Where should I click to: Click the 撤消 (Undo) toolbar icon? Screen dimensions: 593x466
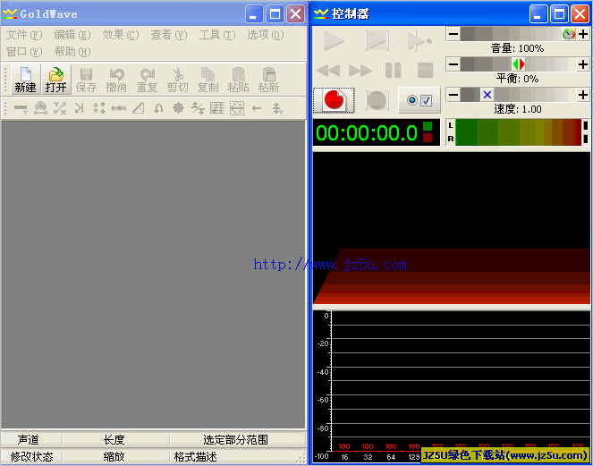pyautogui.click(x=116, y=74)
